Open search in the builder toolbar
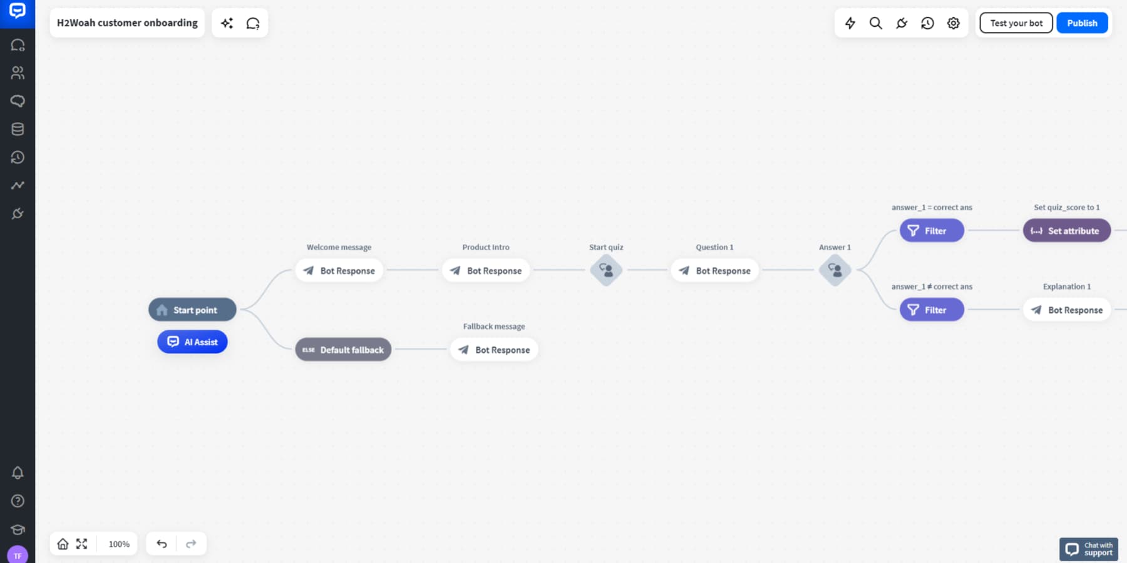Viewport: 1127px width, 563px height. pos(876,23)
